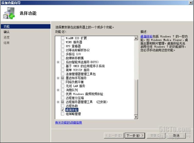Viewport: 194px width, 143px height.
Task: Select the 远程协助 row label
Action: pyautogui.click(x=72, y=106)
